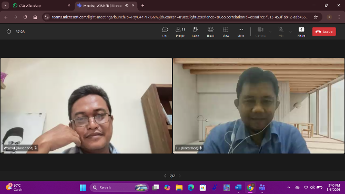Open the View layout options
345x194 pixels.
tap(226, 32)
